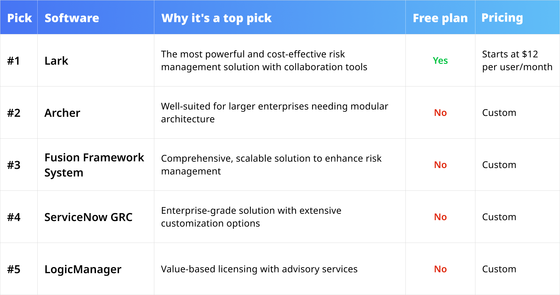Click the Free plan column header
Viewport: 560px width, 295px height.
[x=440, y=18]
